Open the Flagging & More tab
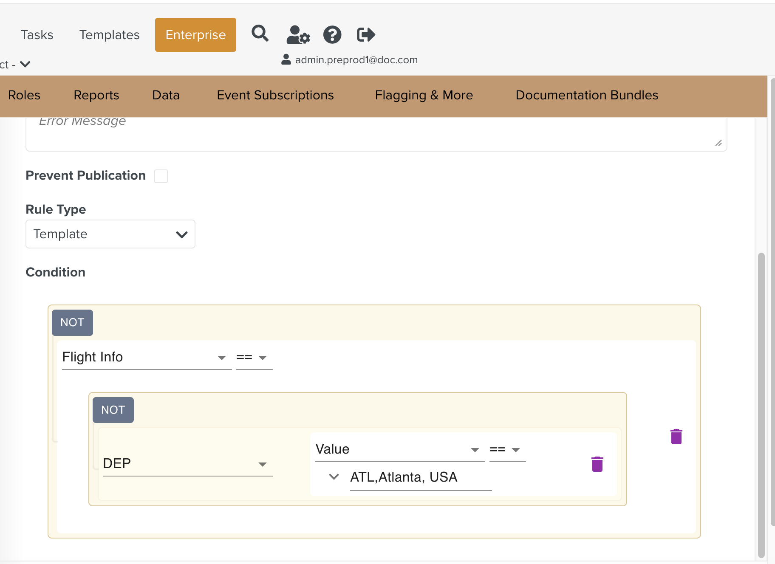The width and height of the screenshot is (775, 564). click(424, 95)
